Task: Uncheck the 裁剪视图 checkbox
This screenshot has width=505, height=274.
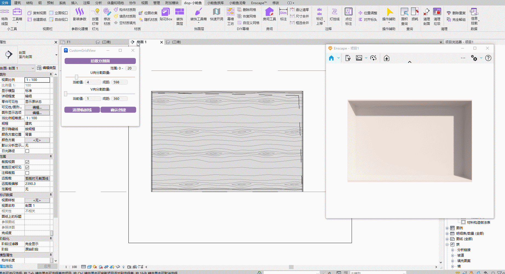Action: click(x=27, y=162)
